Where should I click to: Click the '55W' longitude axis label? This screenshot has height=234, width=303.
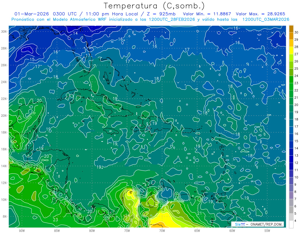point(267,231)
